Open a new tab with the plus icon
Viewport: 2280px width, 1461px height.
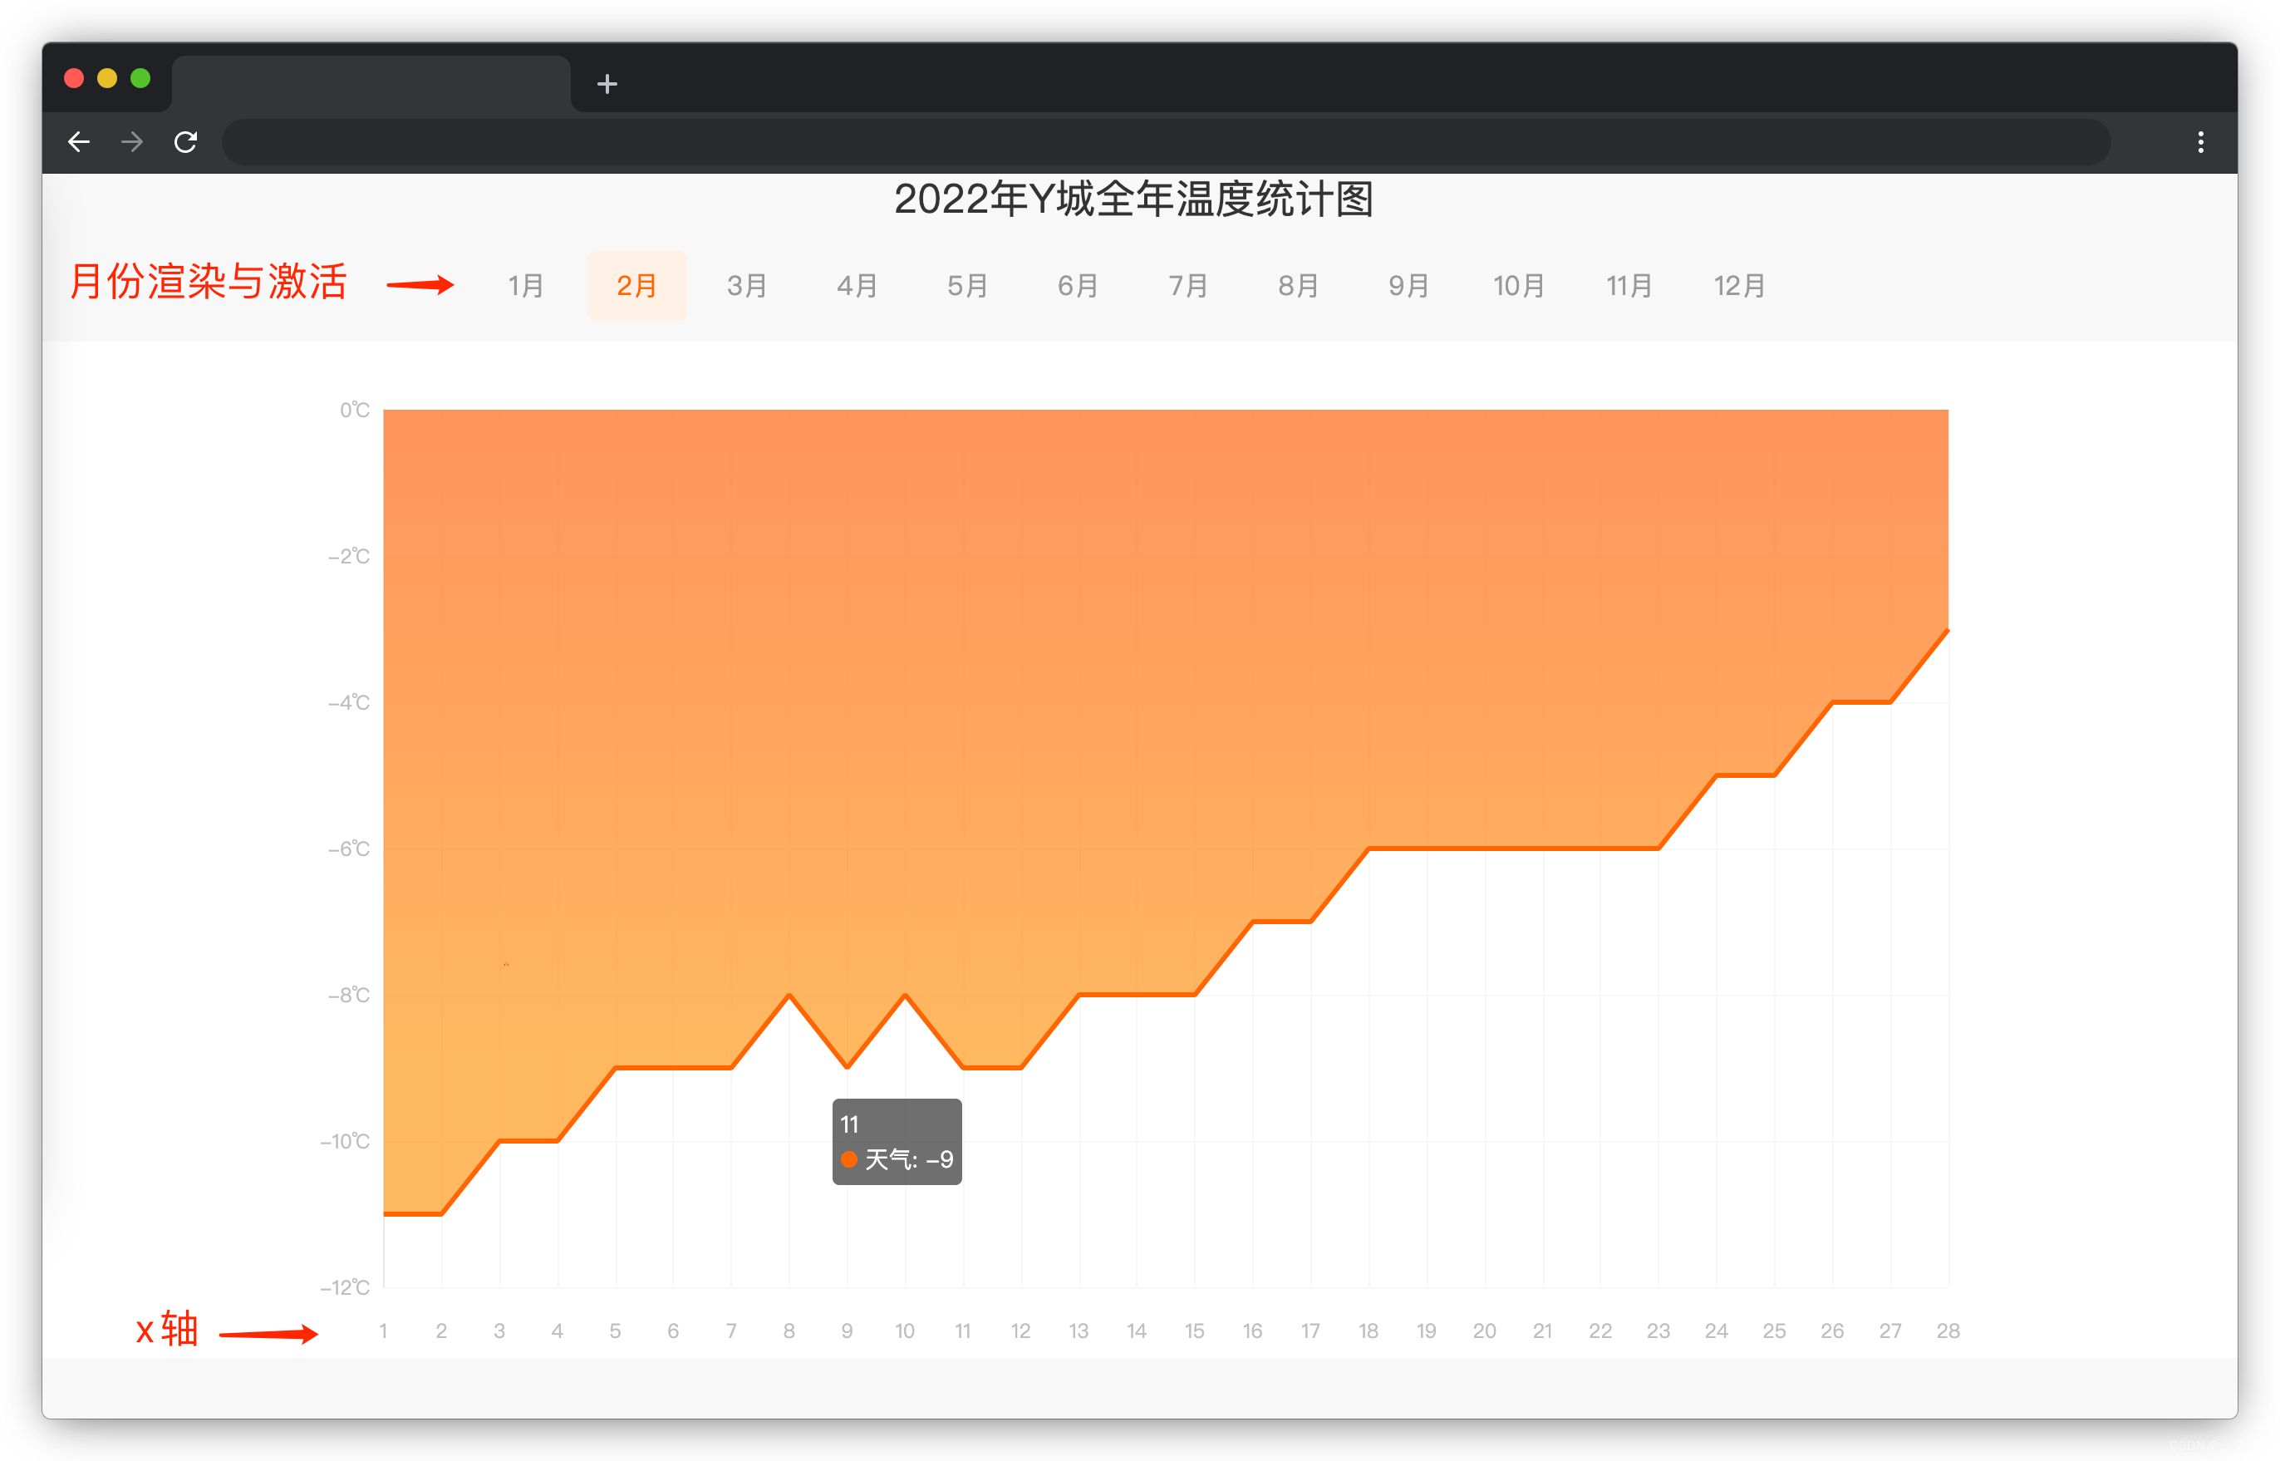click(607, 85)
